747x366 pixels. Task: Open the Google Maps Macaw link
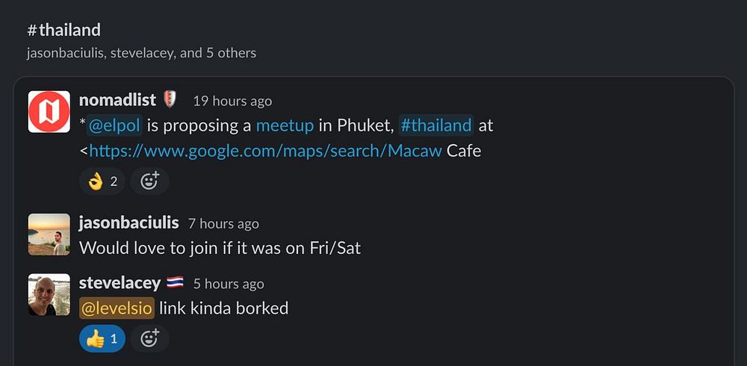click(x=265, y=151)
